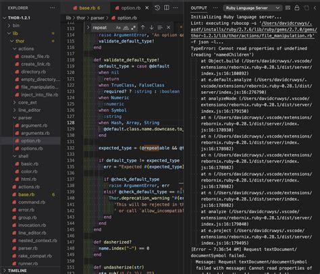Open the timeline history icon in the editor toolbar
The image size is (320, 274).
point(157,8)
